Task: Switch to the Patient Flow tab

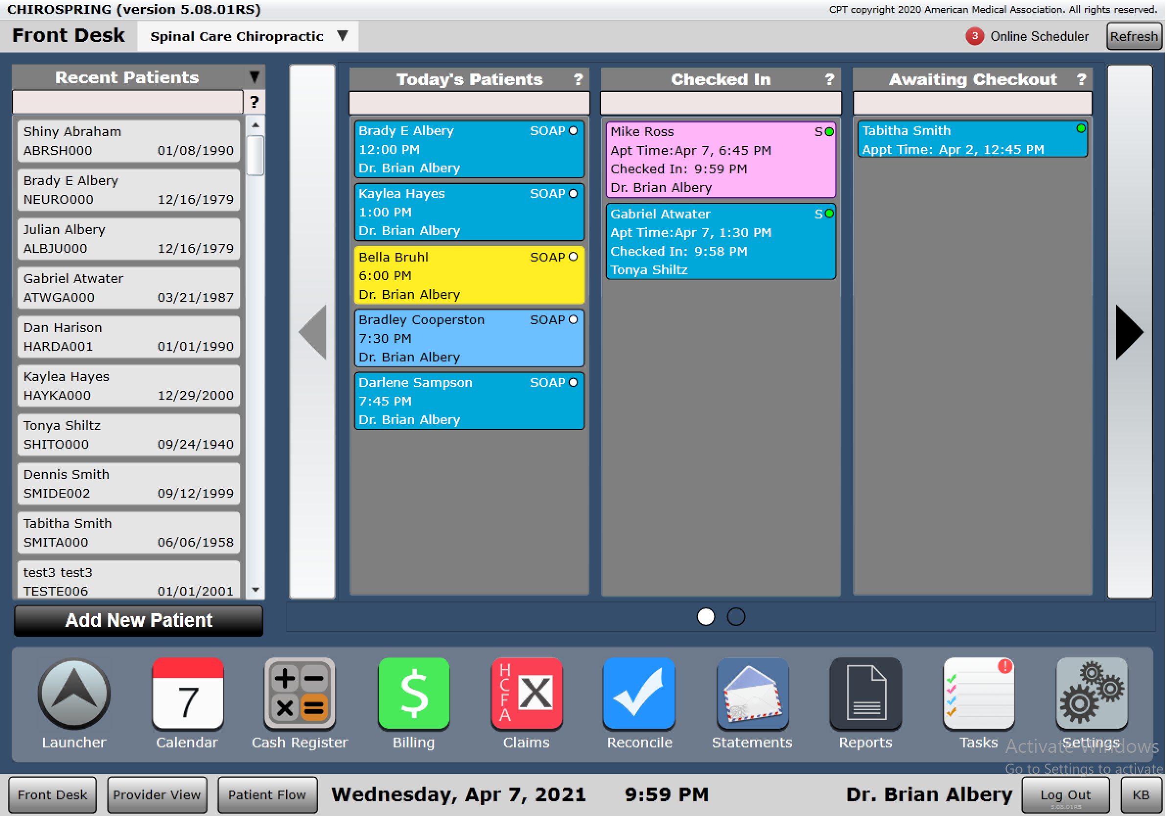Action: pyautogui.click(x=267, y=794)
